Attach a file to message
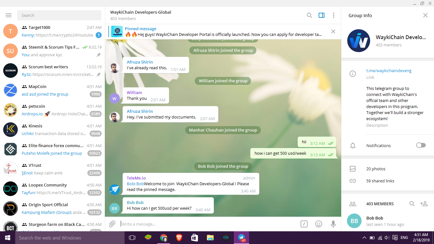The image size is (434, 244). pos(112,224)
